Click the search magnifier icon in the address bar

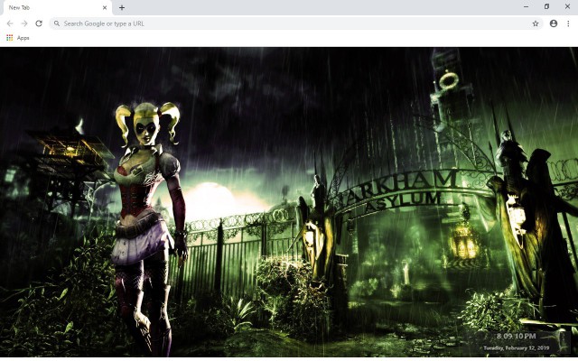[x=56, y=23]
